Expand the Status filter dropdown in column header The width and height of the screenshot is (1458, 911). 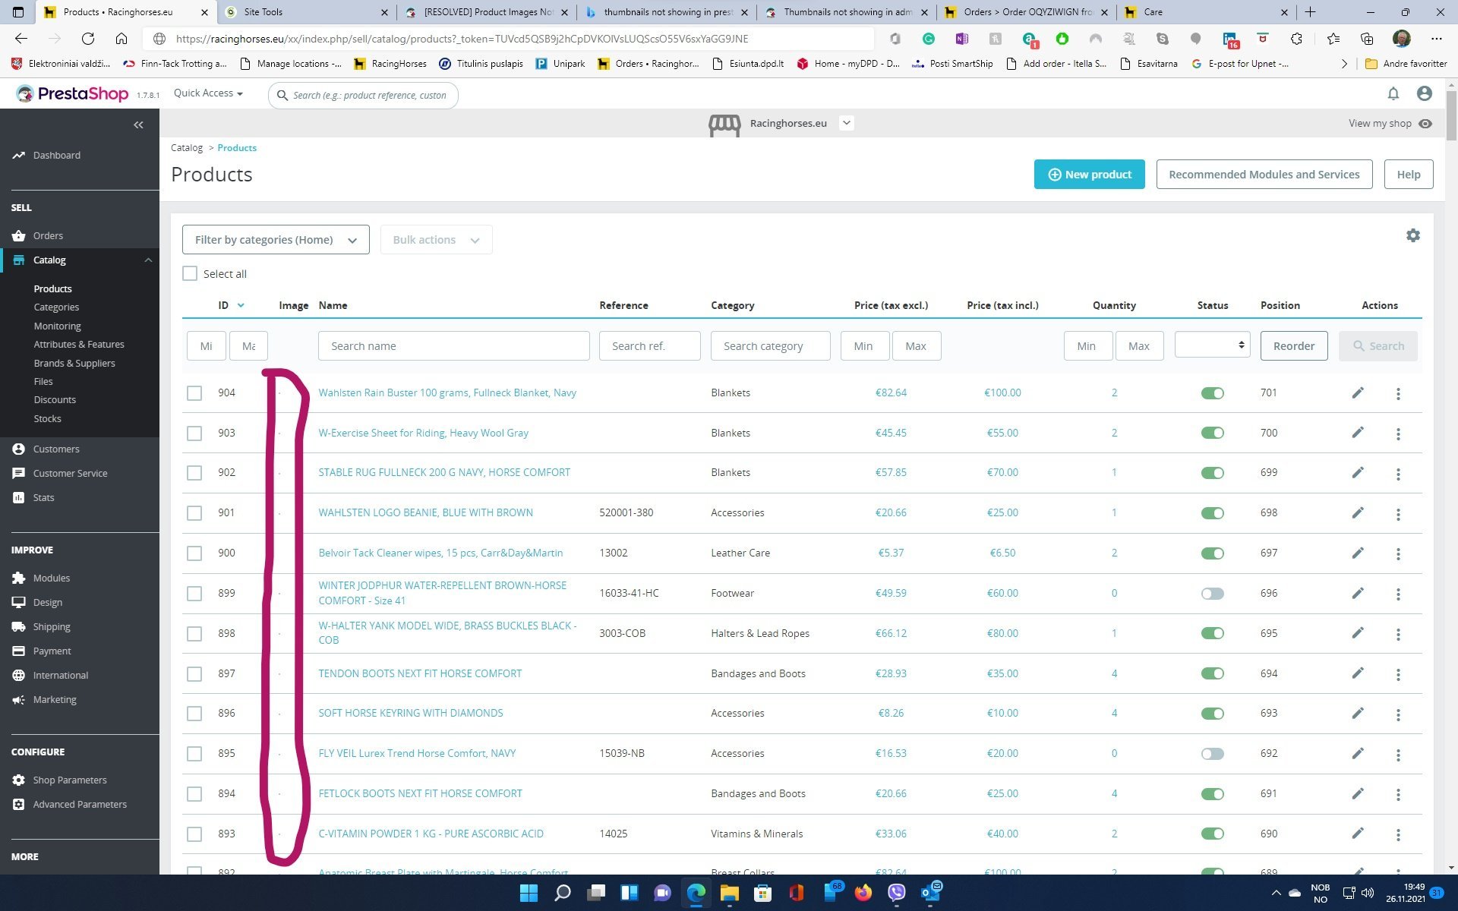[1213, 345]
